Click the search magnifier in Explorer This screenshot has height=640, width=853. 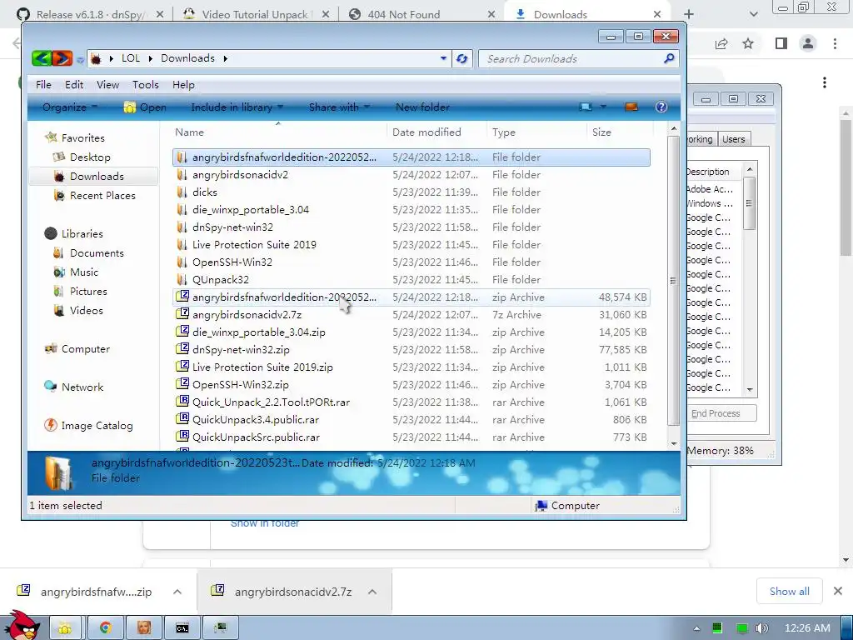[669, 58]
